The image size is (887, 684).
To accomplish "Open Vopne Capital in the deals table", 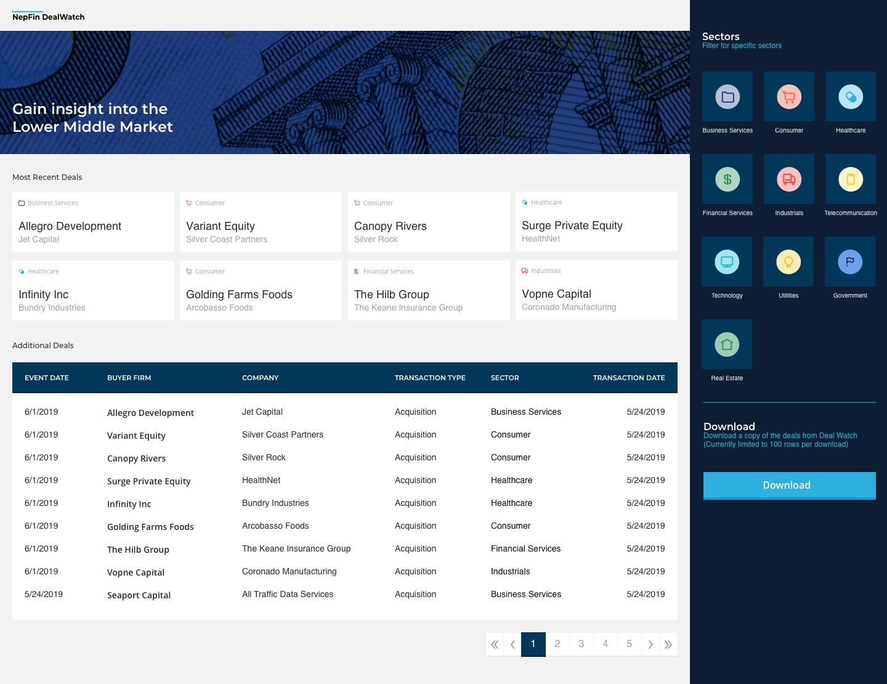I will pos(136,572).
